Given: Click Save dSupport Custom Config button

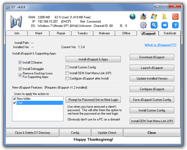Looking at the screenshot, I should pyautogui.click(x=152, y=100).
